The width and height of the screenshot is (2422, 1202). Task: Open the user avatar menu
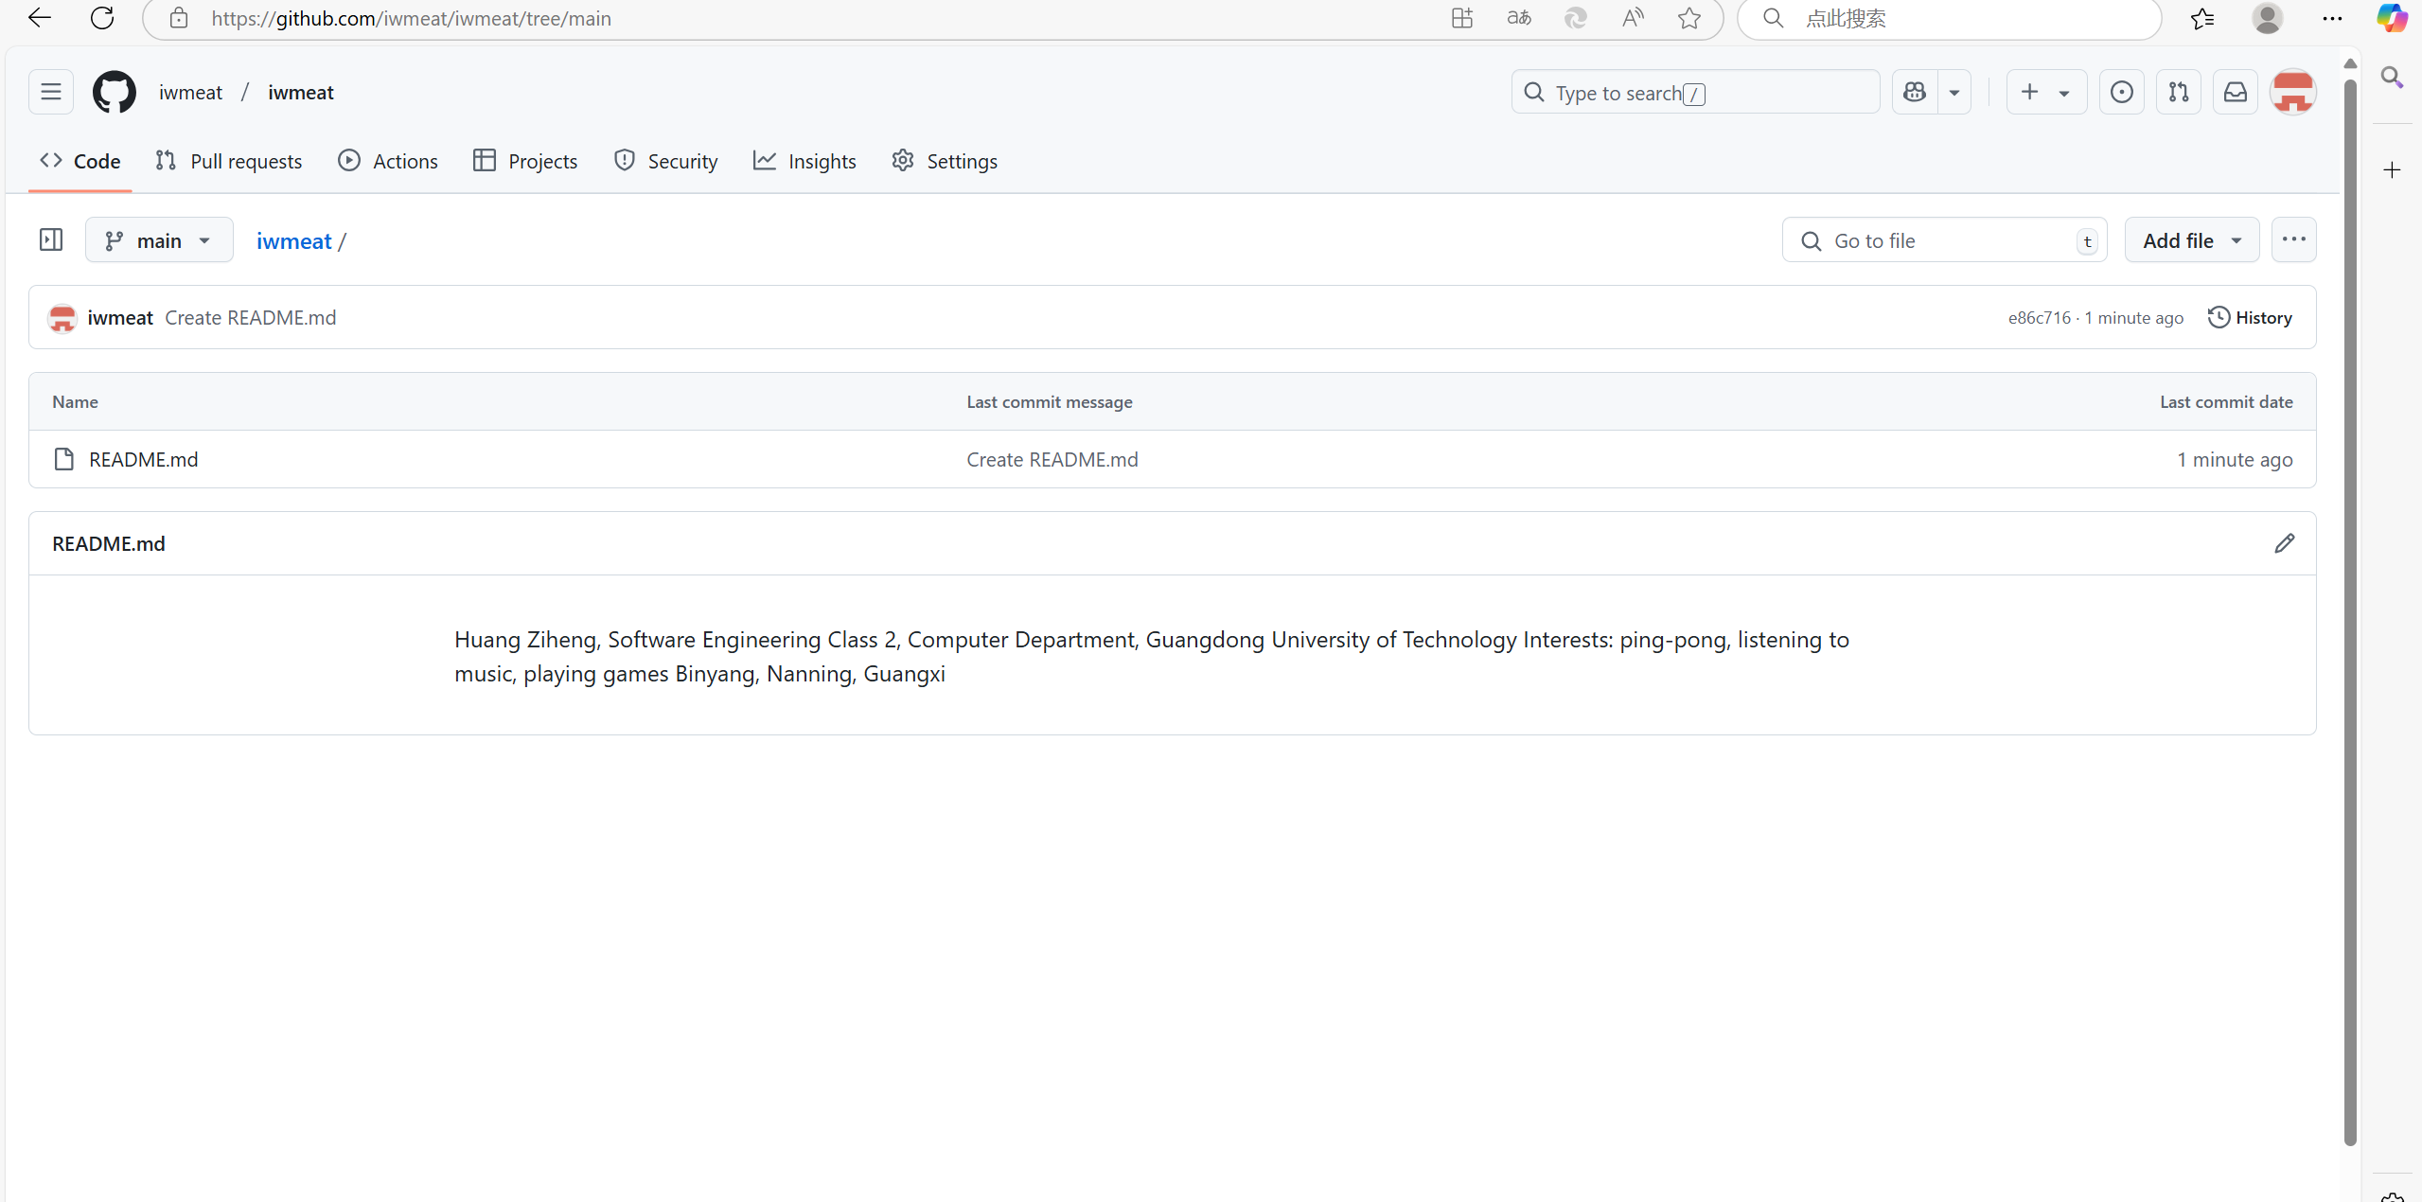(2292, 92)
